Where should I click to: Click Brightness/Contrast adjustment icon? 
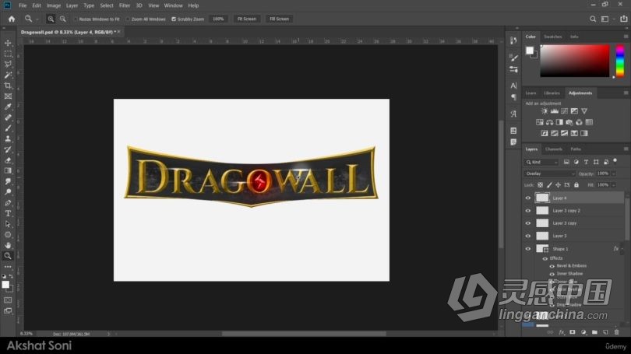click(545, 111)
